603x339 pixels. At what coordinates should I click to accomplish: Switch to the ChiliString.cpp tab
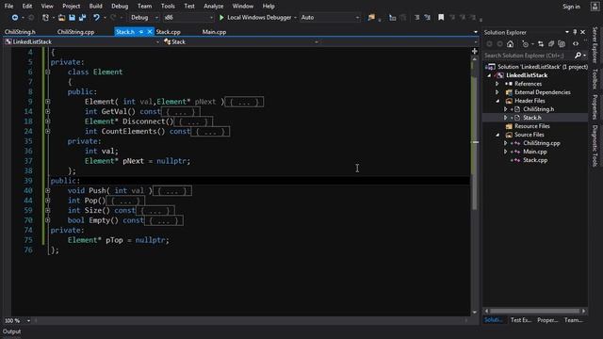pyautogui.click(x=75, y=32)
